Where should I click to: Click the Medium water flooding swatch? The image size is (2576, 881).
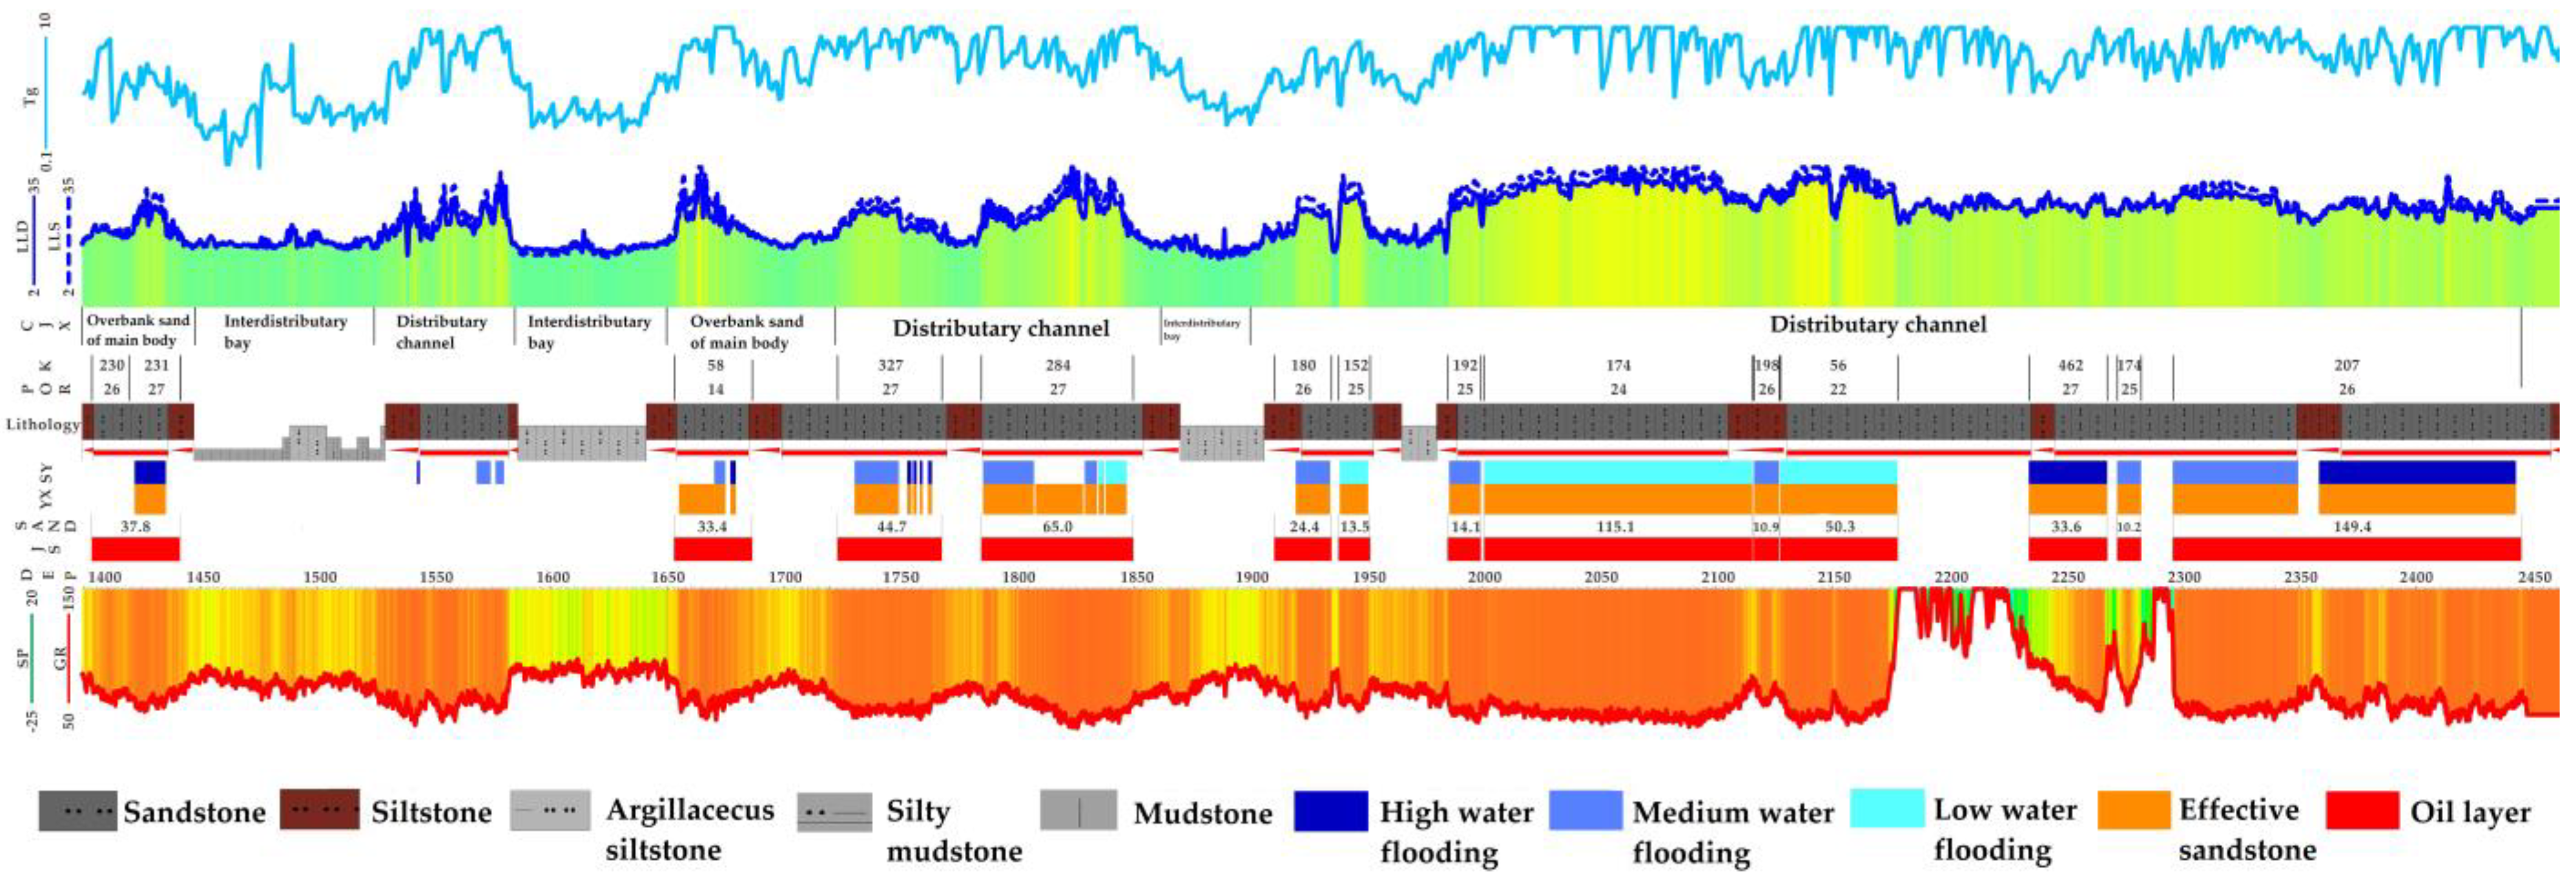1586,810
